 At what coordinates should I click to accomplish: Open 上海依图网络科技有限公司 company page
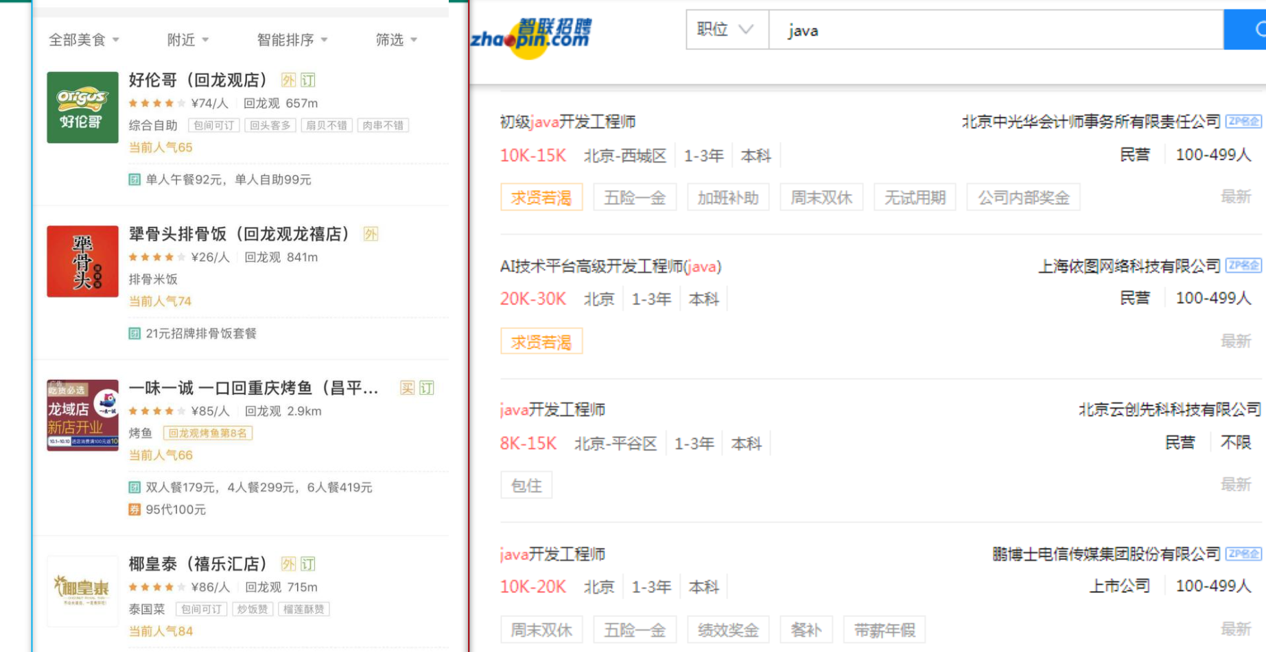click(1129, 266)
